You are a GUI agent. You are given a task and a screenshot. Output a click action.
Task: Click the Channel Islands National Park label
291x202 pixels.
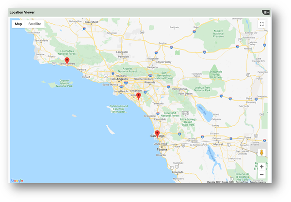click(65, 83)
